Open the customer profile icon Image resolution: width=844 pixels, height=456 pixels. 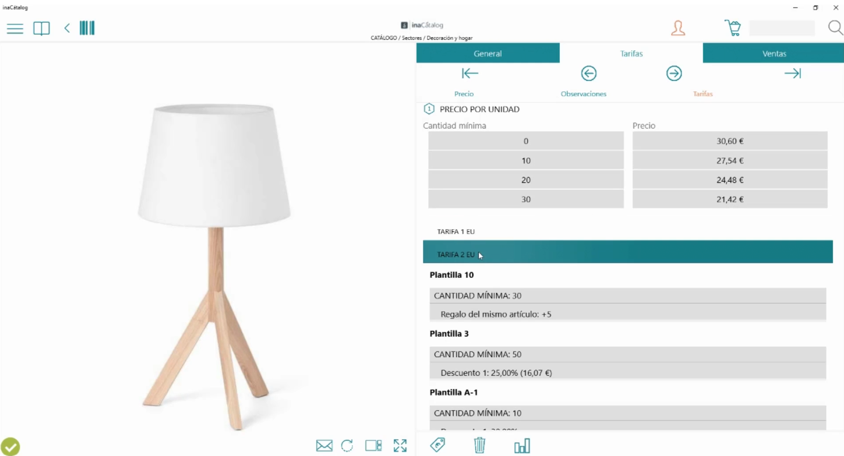pos(678,28)
